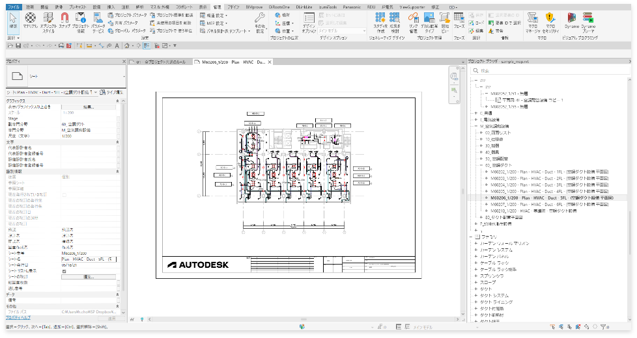Open the File (ファイル) menu
The image size is (637, 338).
14,7
